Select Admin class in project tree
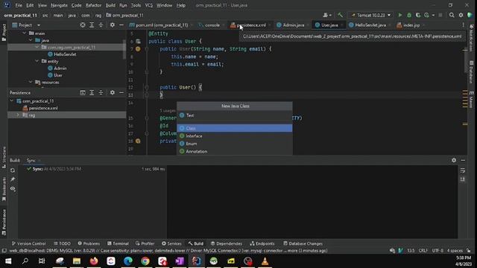 click(x=60, y=68)
